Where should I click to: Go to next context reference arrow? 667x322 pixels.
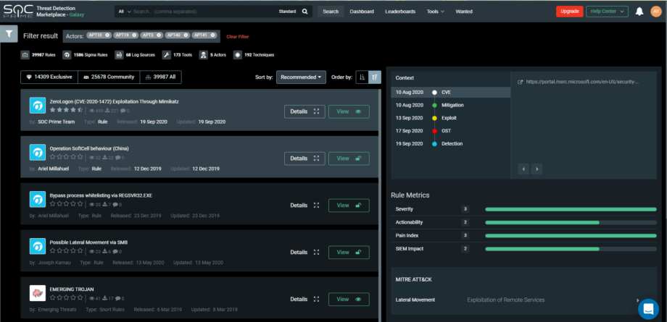[536, 169]
